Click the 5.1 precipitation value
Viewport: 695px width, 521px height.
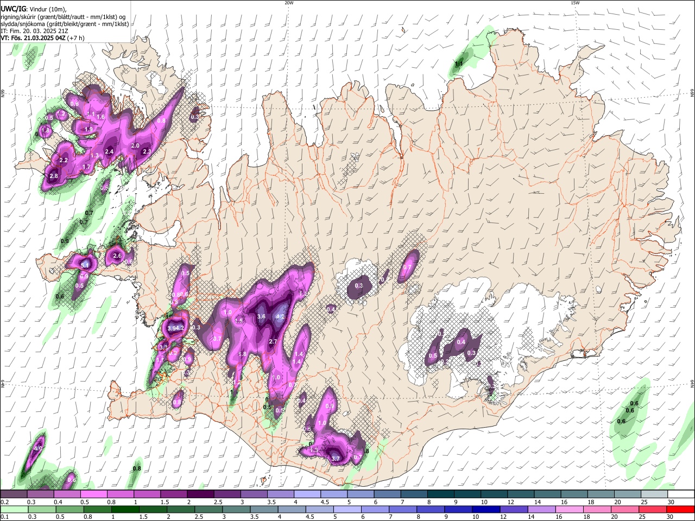tap(85, 265)
